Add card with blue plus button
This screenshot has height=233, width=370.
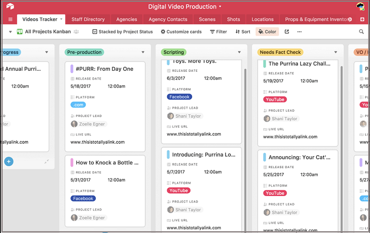tap(9, 162)
